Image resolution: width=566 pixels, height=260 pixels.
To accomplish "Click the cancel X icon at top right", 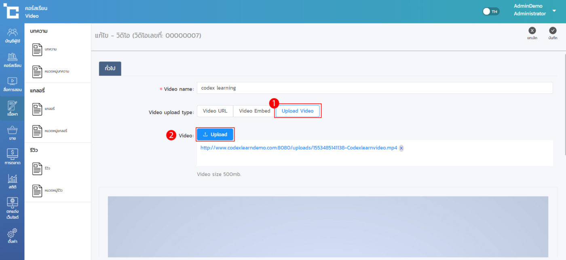I will click(532, 31).
